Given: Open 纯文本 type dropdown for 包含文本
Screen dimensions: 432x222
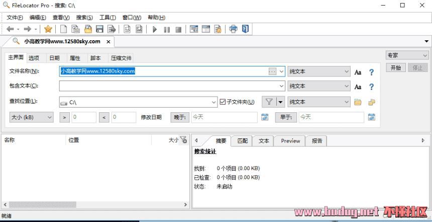Looking at the screenshot, I should pos(319,86).
